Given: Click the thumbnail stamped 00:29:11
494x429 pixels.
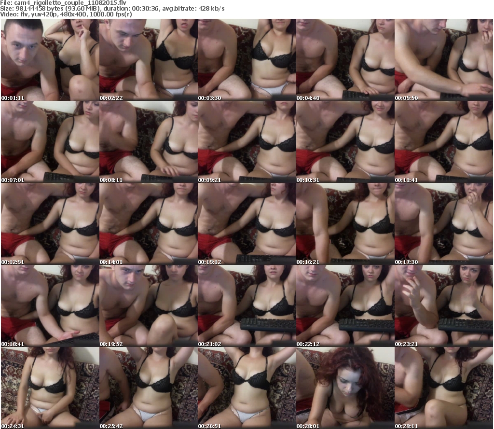Looking at the screenshot, I should point(444,388).
